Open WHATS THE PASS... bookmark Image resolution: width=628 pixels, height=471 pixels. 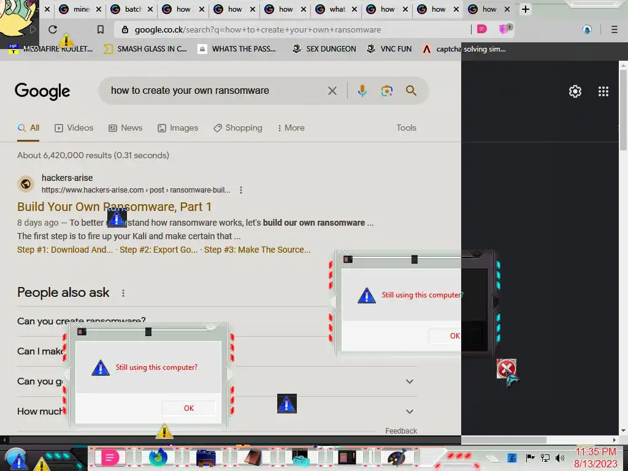click(237, 49)
